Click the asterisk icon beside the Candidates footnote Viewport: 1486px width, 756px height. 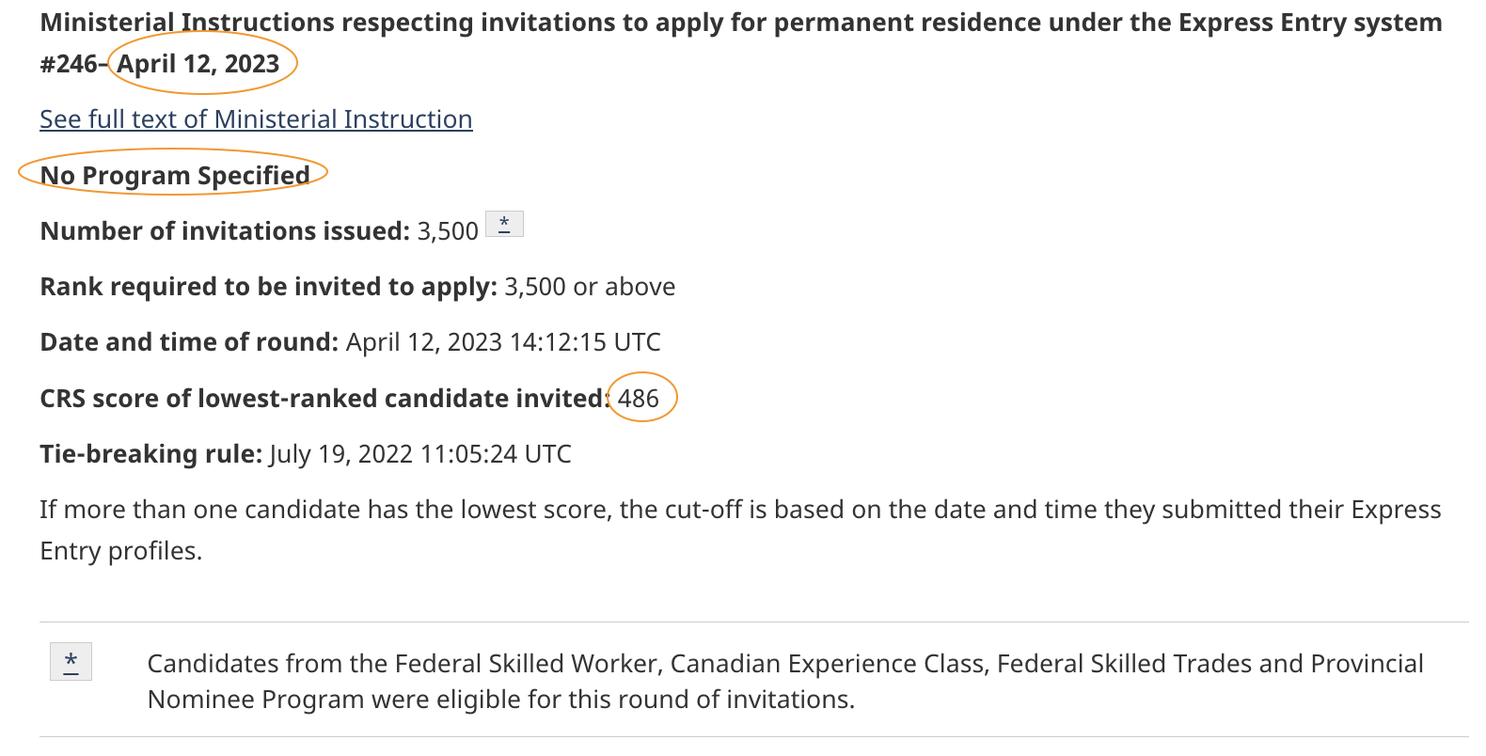pos(71,662)
